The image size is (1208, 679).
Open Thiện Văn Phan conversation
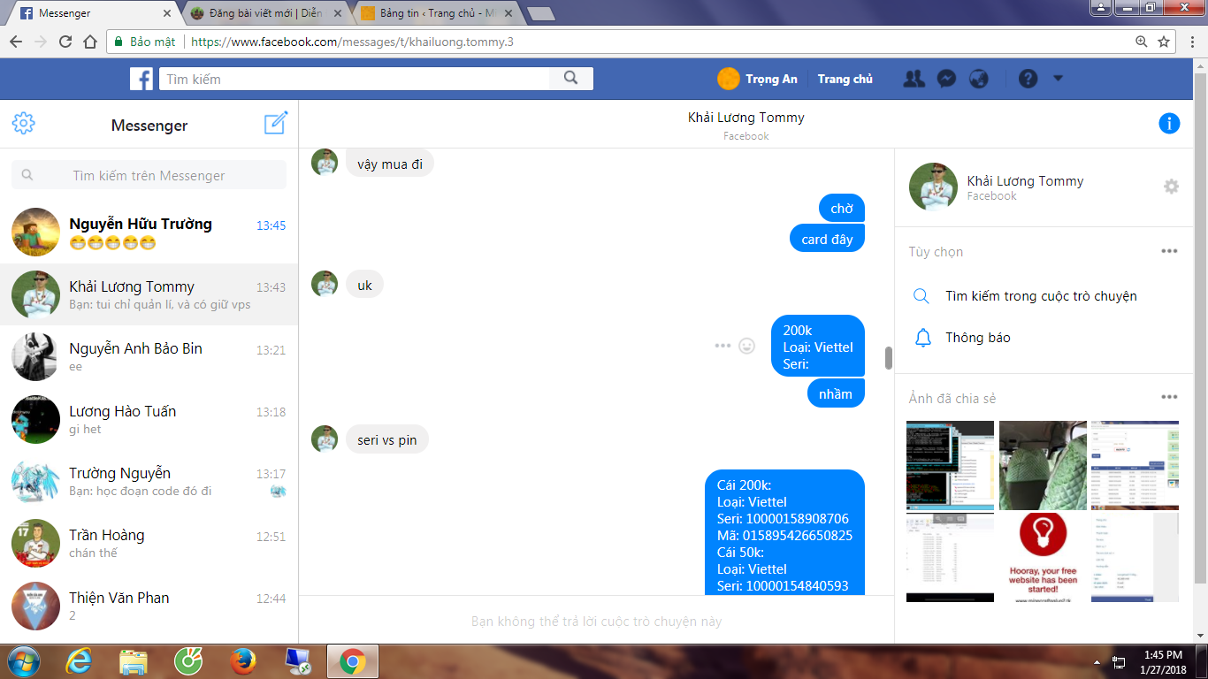(149, 606)
